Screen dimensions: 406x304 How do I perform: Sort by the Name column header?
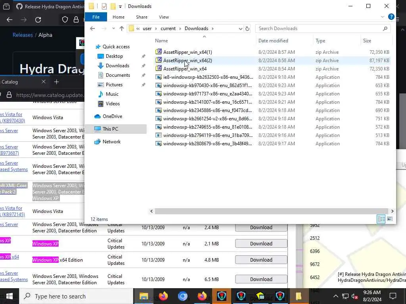pyautogui.click(x=161, y=41)
